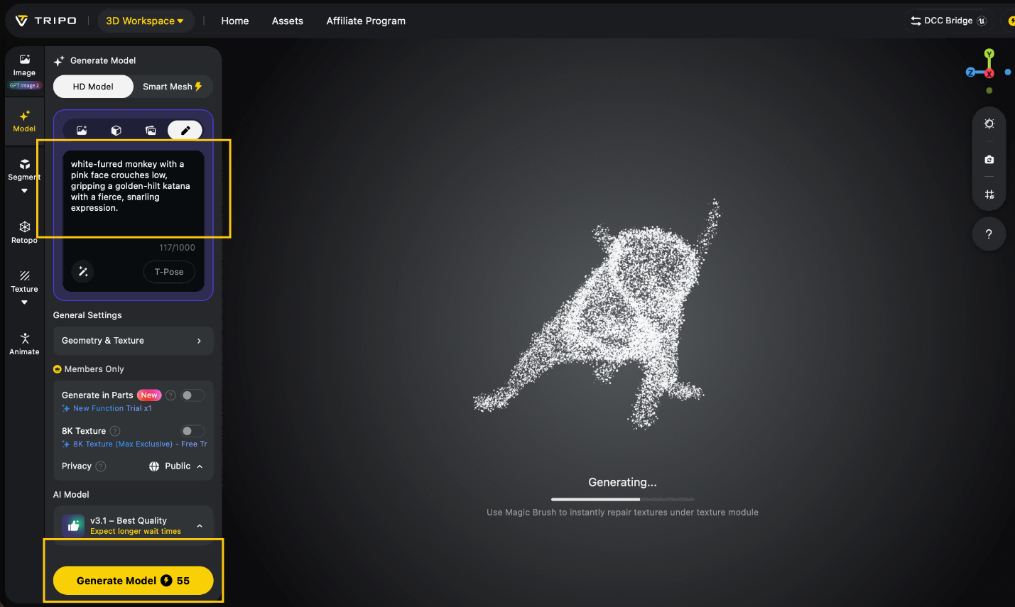Click into the prompt text field
This screenshot has height=607, width=1015.
[134, 193]
